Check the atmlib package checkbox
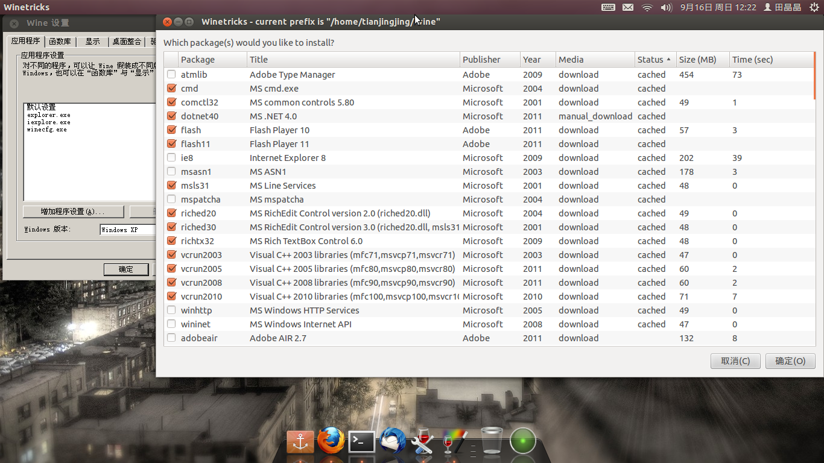 tap(171, 75)
